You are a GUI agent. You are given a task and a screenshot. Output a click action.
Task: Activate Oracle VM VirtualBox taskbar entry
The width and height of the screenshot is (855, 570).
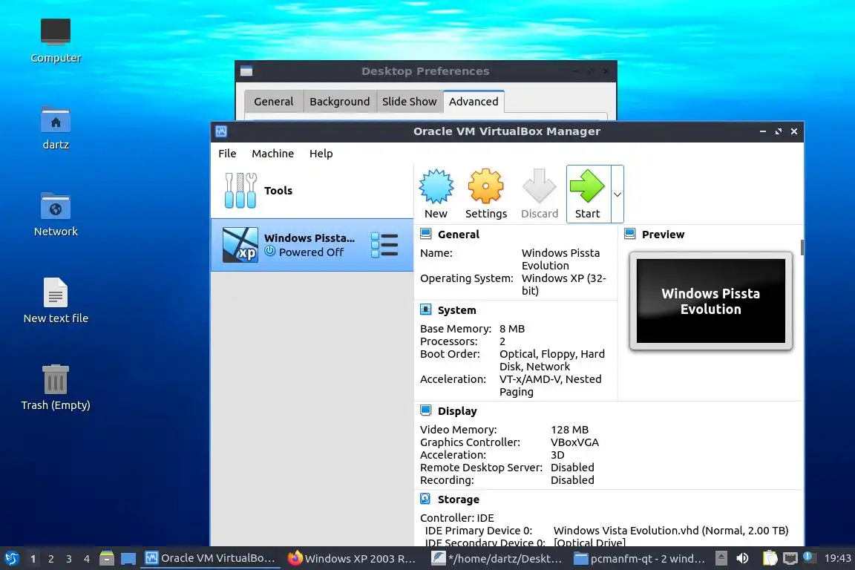pos(211,559)
